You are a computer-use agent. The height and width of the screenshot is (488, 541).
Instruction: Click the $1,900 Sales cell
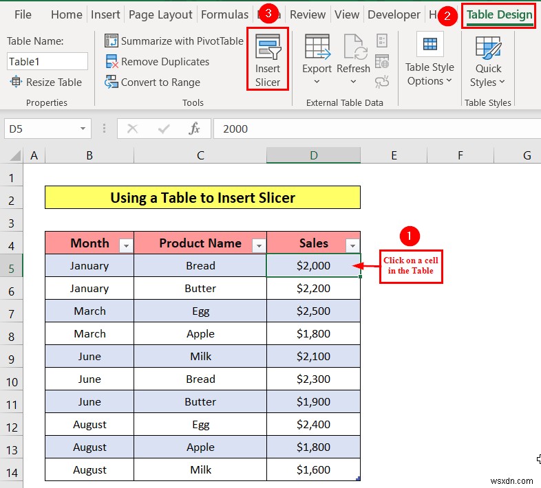(x=313, y=402)
